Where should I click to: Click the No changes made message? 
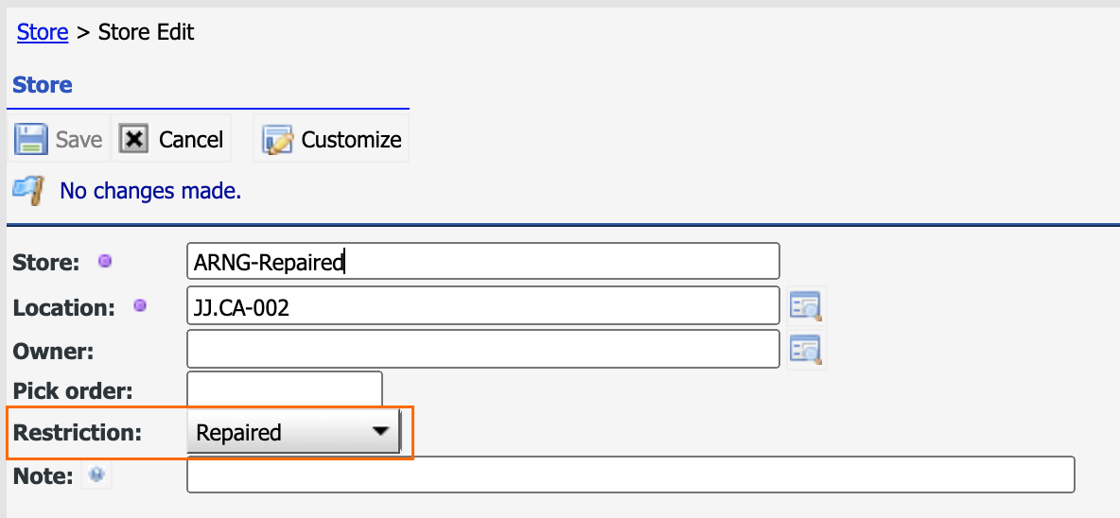(x=150, y=191)
